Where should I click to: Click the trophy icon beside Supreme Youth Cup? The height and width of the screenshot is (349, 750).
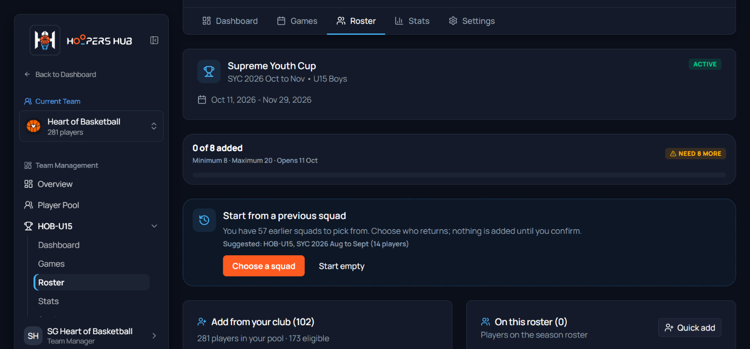click(209, 72)
